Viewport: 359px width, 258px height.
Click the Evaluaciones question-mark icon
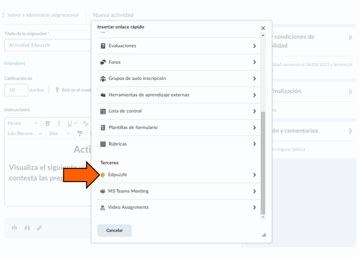click(x=103, y=46)
